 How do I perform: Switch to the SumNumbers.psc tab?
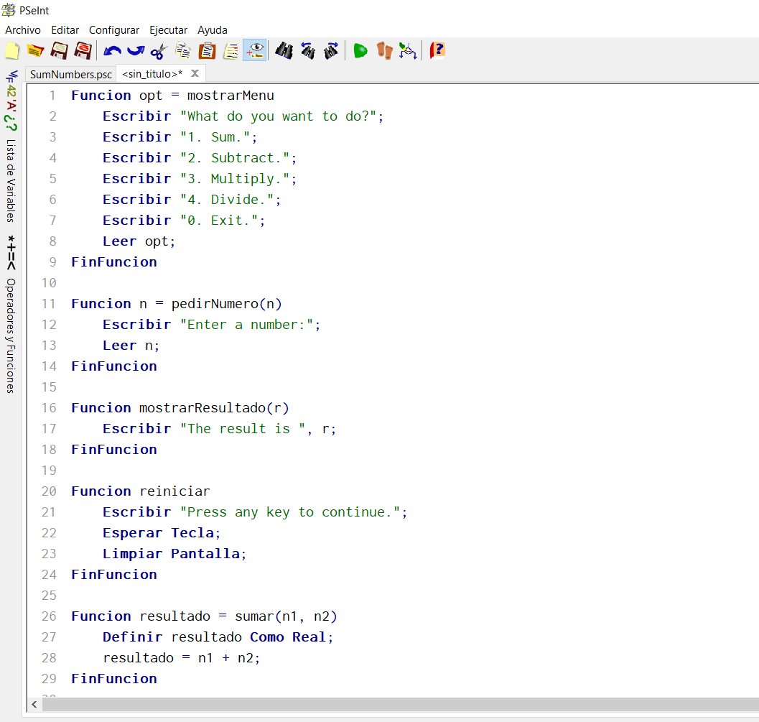click(x=70, y=74)
